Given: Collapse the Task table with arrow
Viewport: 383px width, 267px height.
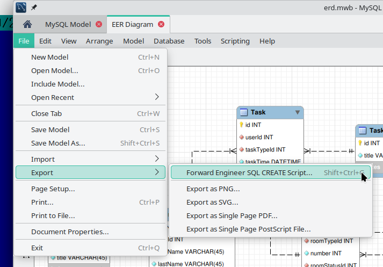Looking at the screenshot, I should (x=297, y=112).
